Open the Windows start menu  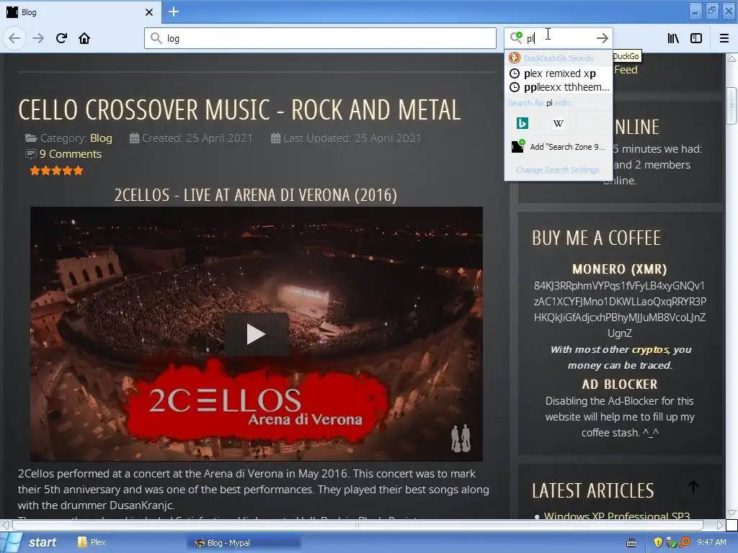32,542
